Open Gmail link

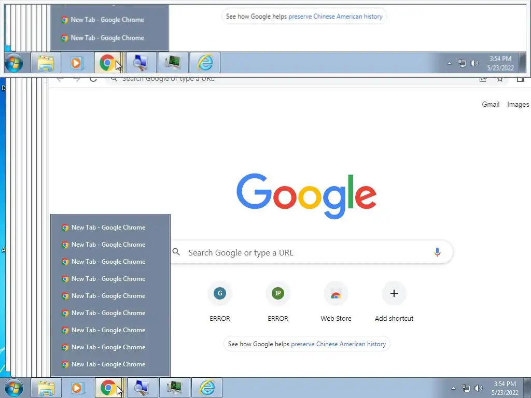tap(491, 104)
